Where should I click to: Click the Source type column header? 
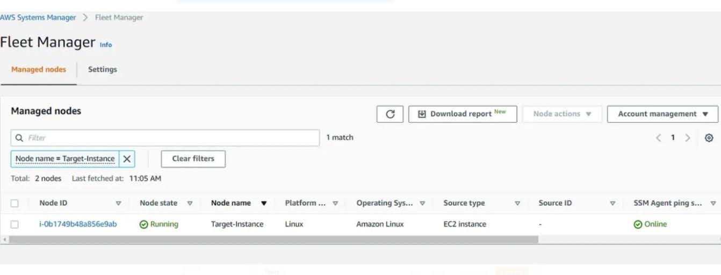(x=464, y=204)
